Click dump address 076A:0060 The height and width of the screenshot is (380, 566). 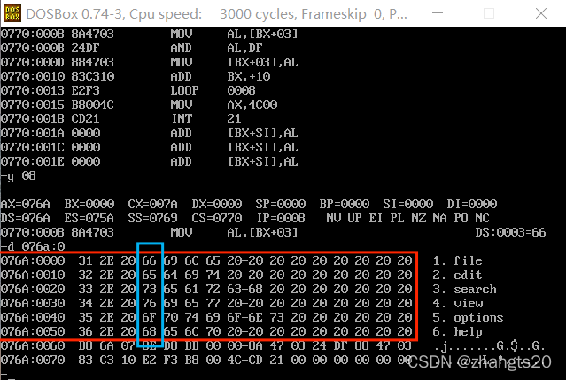click(33, 345)
